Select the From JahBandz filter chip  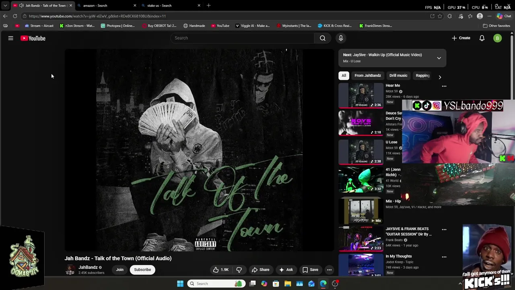[x=368, y=75]
